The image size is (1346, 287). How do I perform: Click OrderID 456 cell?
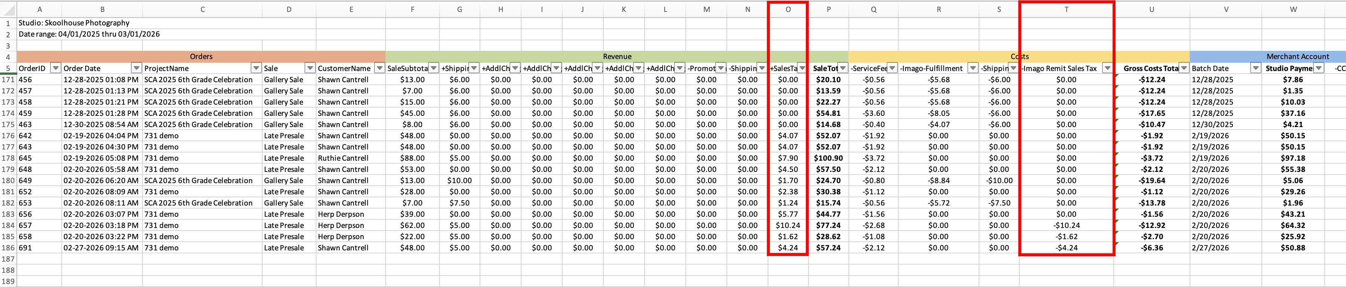[x=39, y=80]
